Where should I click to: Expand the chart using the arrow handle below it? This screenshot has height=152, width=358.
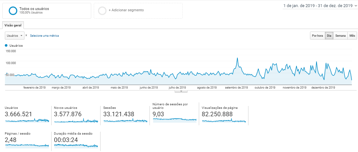pyautogui.click(x=181, y=91)
